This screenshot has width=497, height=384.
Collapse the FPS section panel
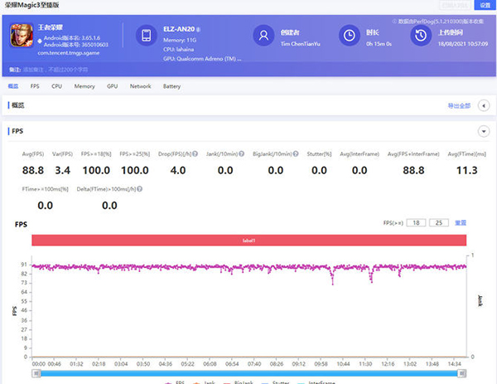pos(483,131)
